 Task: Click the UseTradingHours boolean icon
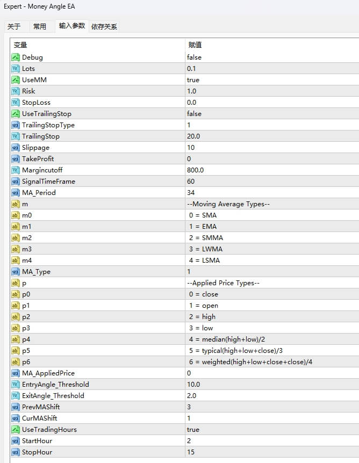(16, 429)
